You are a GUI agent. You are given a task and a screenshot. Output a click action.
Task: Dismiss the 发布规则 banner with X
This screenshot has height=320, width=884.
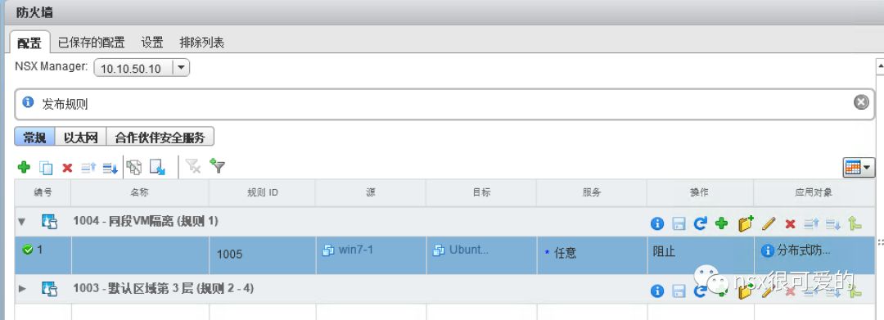(x=861, y=102)
